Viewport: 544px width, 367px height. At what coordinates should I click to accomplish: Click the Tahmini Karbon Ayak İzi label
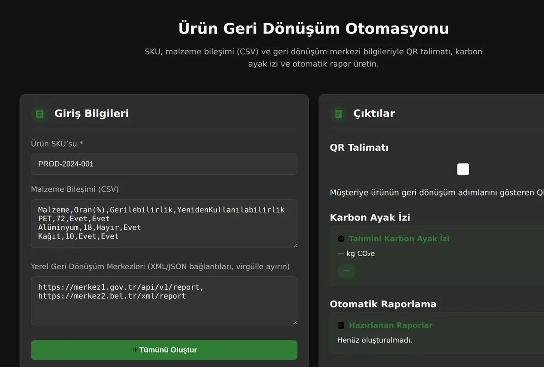pyautogui.click(x=399, y=238)
